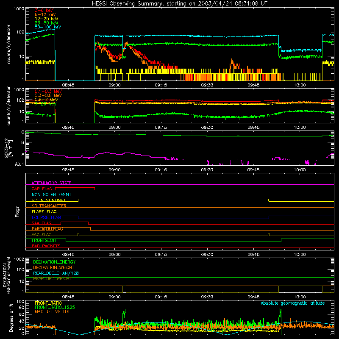Image resolution: width=339 pixels, height=339 pixels.
Task: Click the Degrees or % axis label
Action: [x=11, y=317]
